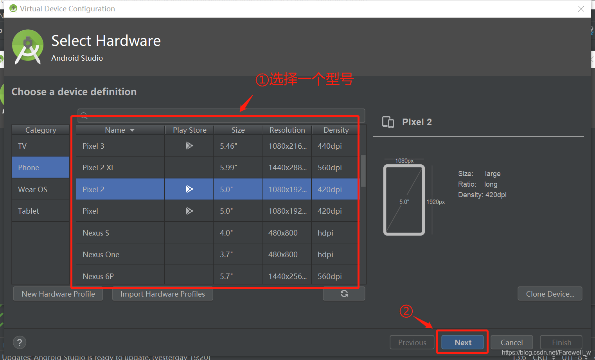
Task: Select the Nexus S device row
Action: (218, 233)
